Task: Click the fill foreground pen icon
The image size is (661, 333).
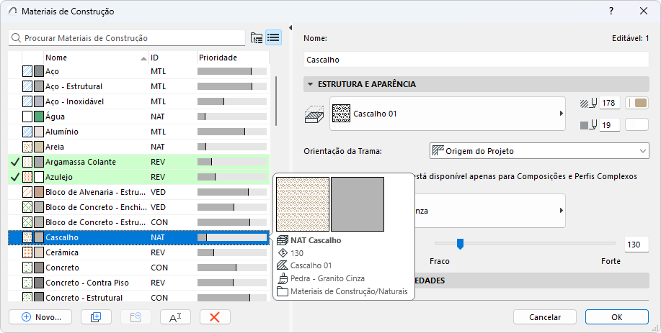Action: [589, 103]
